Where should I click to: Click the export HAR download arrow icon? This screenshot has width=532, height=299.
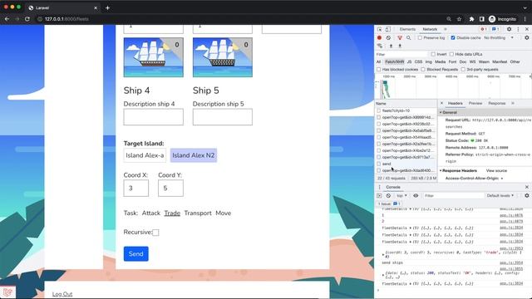(400, 46)
